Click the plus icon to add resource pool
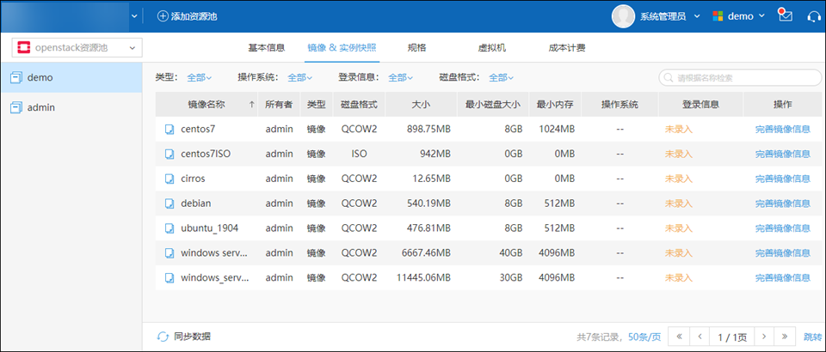 [x=163, y=16]
